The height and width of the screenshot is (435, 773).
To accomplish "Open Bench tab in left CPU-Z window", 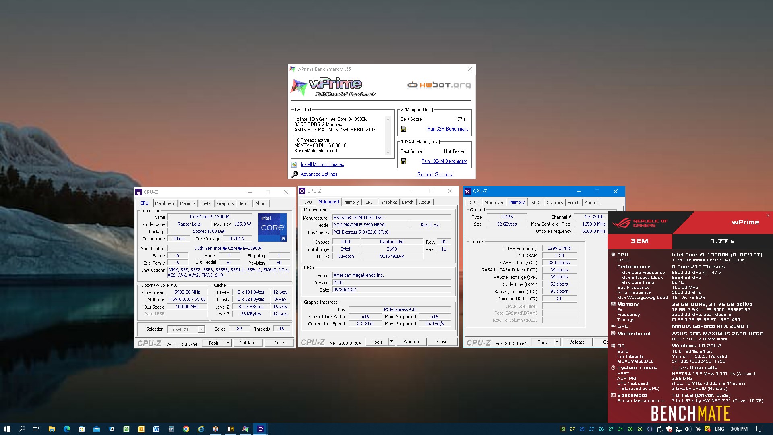I will click(244, 203).
